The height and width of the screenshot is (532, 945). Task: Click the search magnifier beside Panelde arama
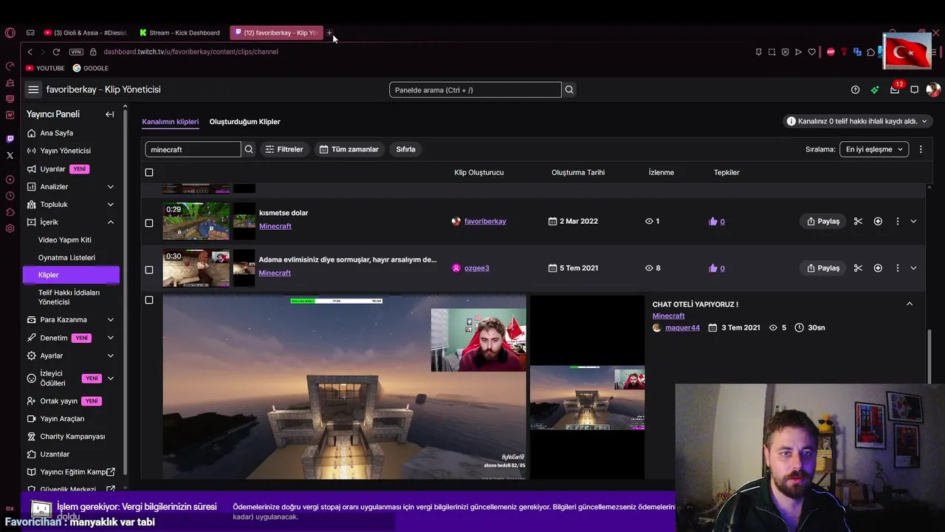pos(569,89)
